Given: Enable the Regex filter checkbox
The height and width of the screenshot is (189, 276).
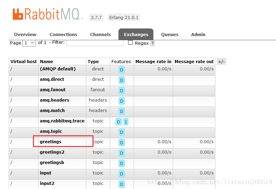Looking at the screenshot, I should pos(130,43).
